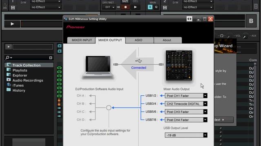
Task: Click the first blue arrow icon in browser column
Action: [59, 108]
